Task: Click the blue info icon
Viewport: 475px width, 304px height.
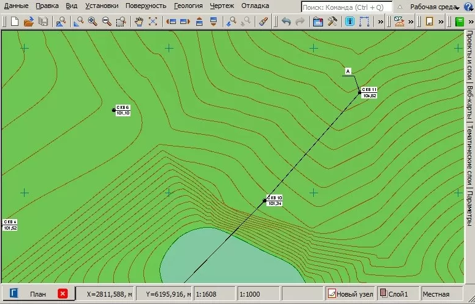Action: tap(349, 21)
